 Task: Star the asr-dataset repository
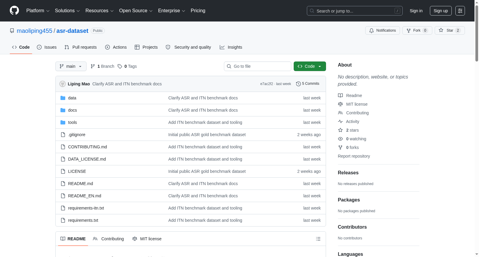pos(449,30)
